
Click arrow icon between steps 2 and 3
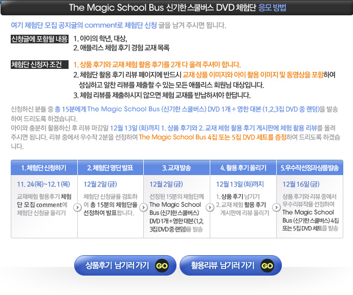point(143,207)
